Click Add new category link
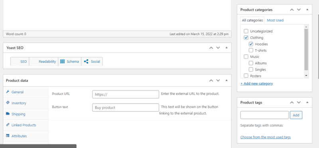The image size is (319, 148). coord(256,83)
